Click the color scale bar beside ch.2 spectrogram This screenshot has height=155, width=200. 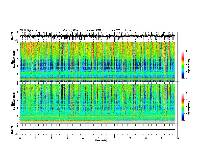pyautogui.click(x=183, y=107)
